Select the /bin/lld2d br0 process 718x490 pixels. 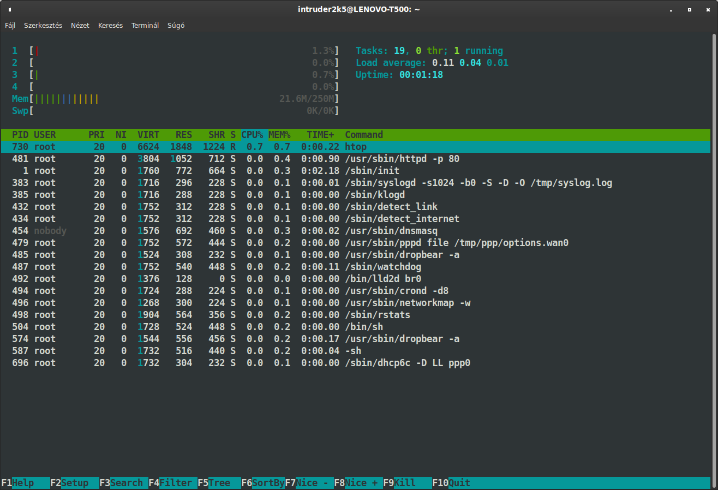click(356, 279)
